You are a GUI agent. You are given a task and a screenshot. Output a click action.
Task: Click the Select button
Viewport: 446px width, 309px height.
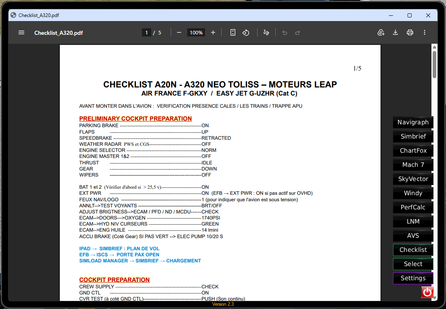[x=413, y=264]
